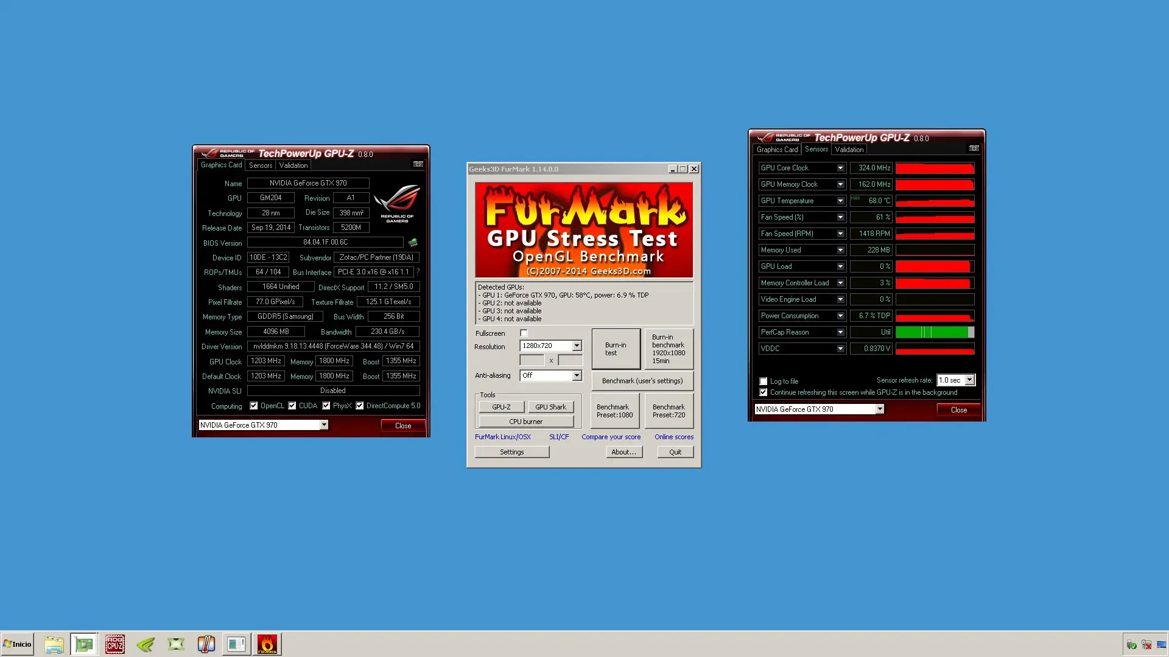Open GPU selector dropdown in left GPU-Z window
1169x657 pixels.
click(324, 425)
